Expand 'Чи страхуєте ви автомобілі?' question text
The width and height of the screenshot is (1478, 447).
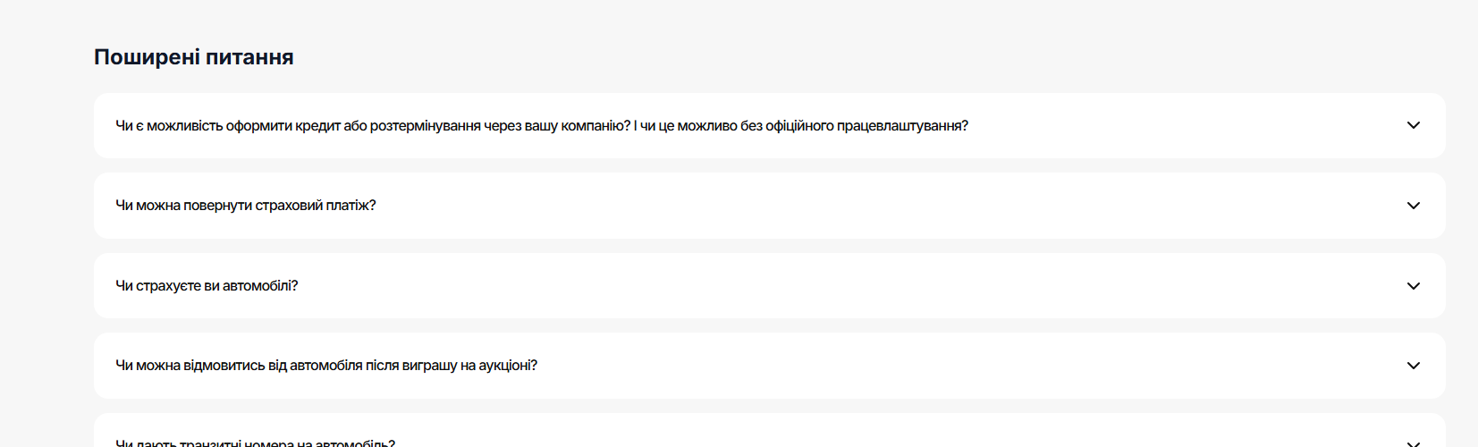207,286
